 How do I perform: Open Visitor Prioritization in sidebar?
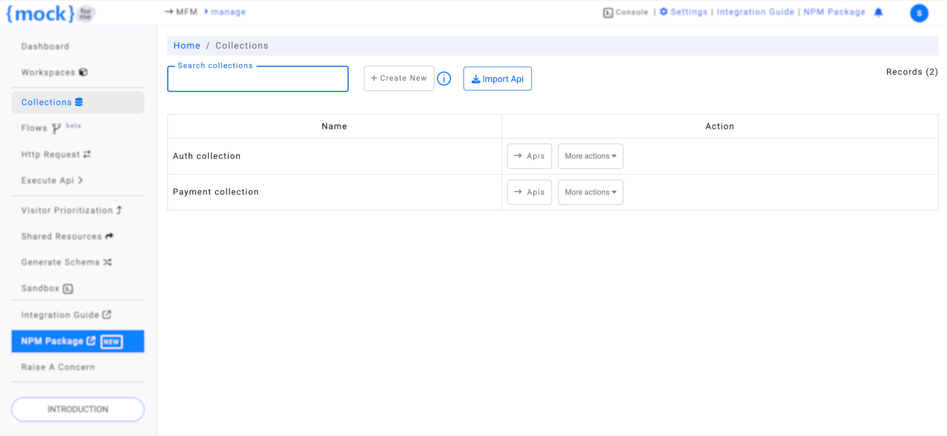(71, 210)
